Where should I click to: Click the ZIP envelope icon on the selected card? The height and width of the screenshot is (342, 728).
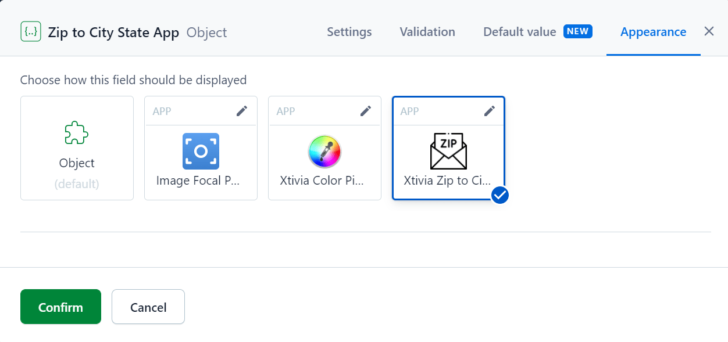448,151
